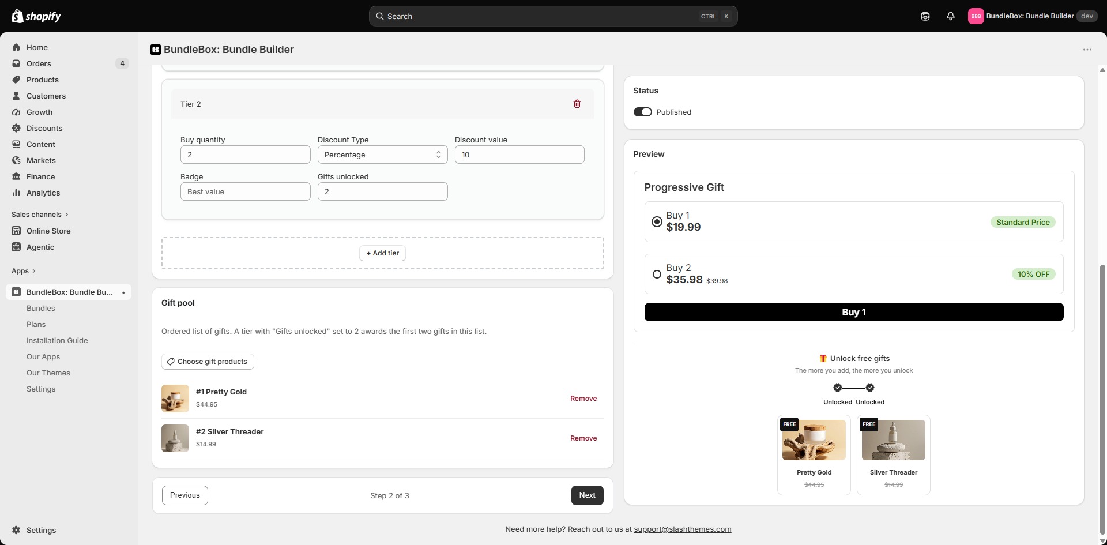Open the Finance bank icon
1107x545 pixels.
click(x=16, y=176)
